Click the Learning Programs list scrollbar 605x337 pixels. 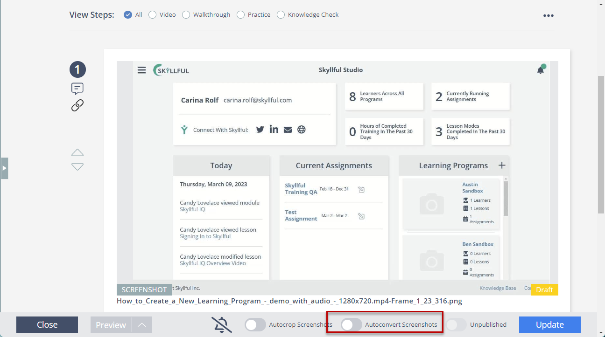tap(506, 199)
